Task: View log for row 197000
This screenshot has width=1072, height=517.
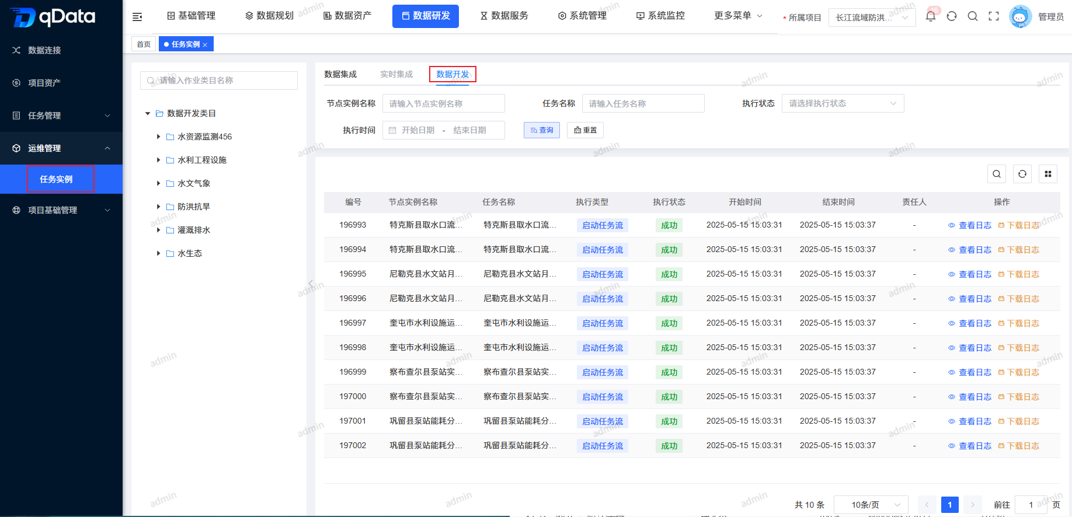Action: (x=970, y=397)
